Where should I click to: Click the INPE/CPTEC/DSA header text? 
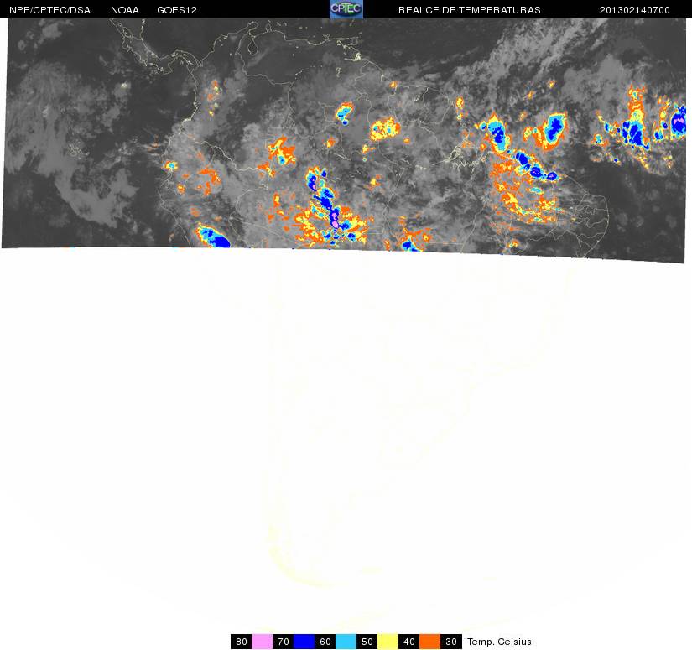coord(49,10)
